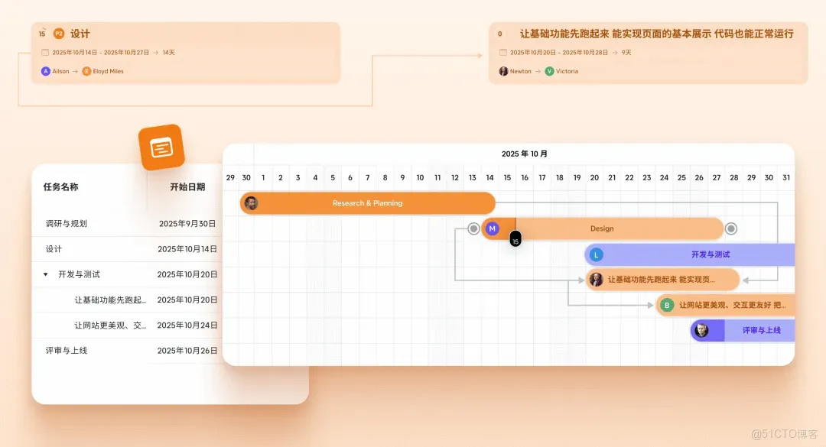Image resolution: width=826 pixels, height=447 pixels.
Task: Click Ailson's avatar on the 设计 card
Action: point(45,71)
